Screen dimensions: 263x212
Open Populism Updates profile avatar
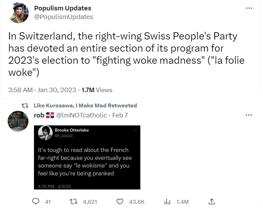19,13
